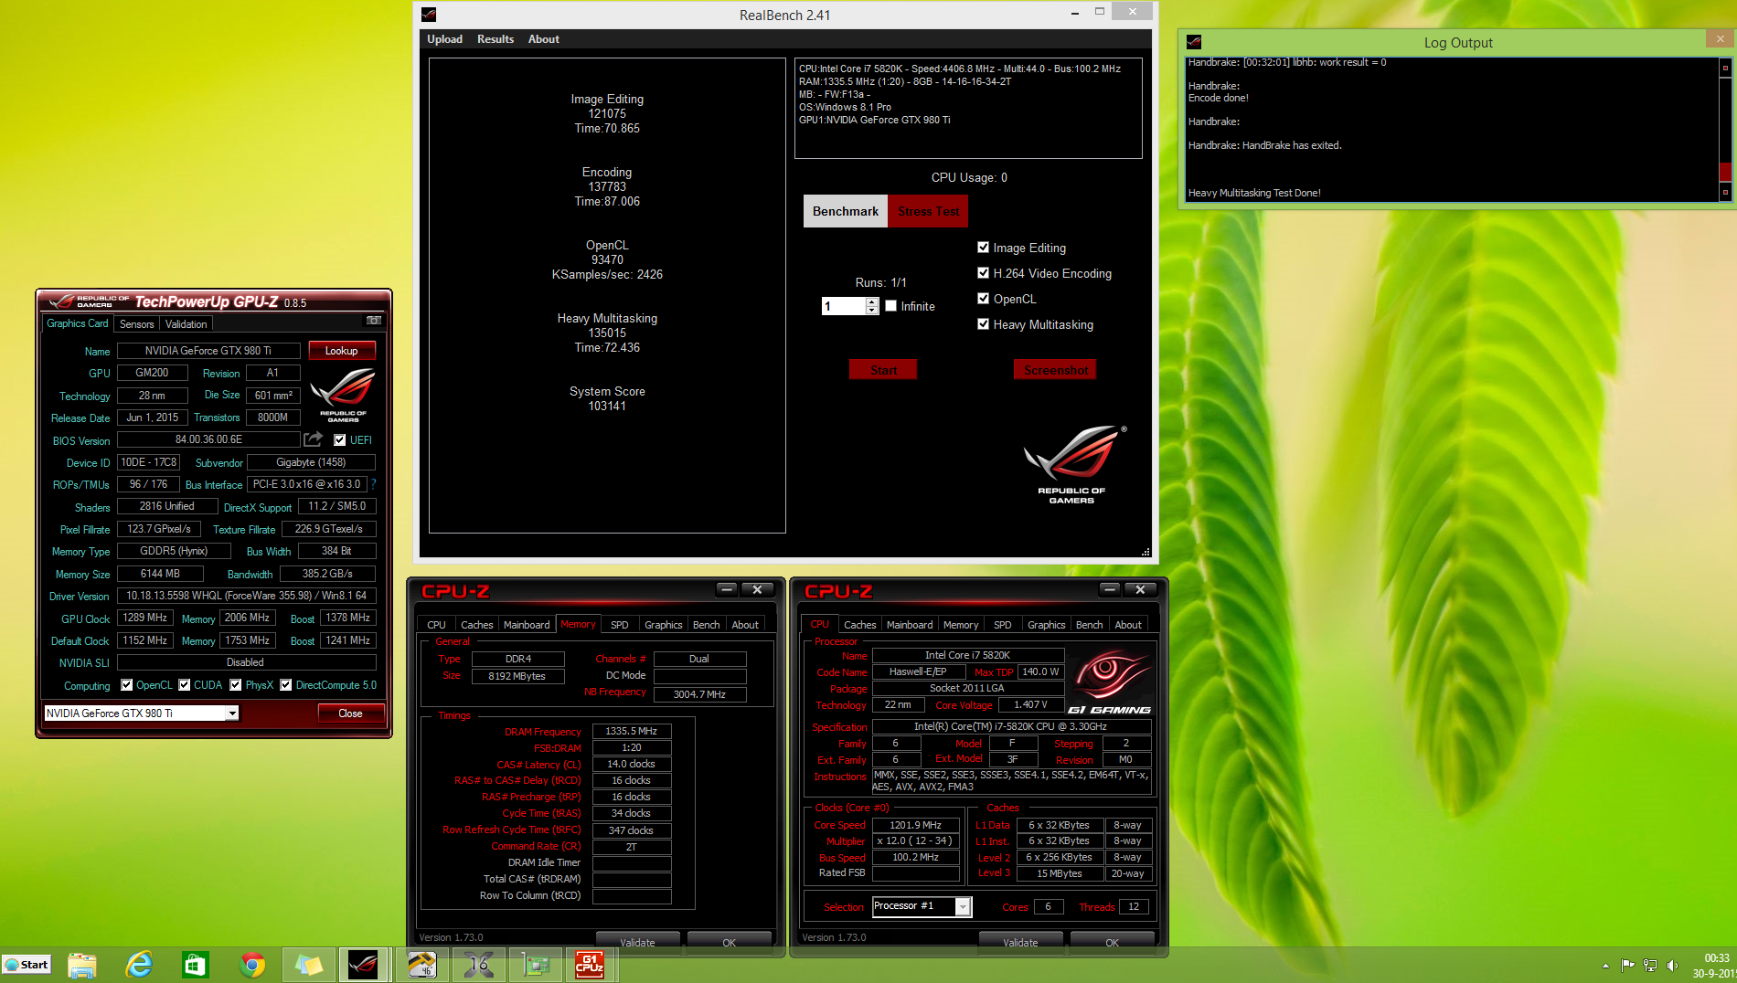Click Validate in the left CPU-Z window
The image size is (1737, 983).
[637, 942]
